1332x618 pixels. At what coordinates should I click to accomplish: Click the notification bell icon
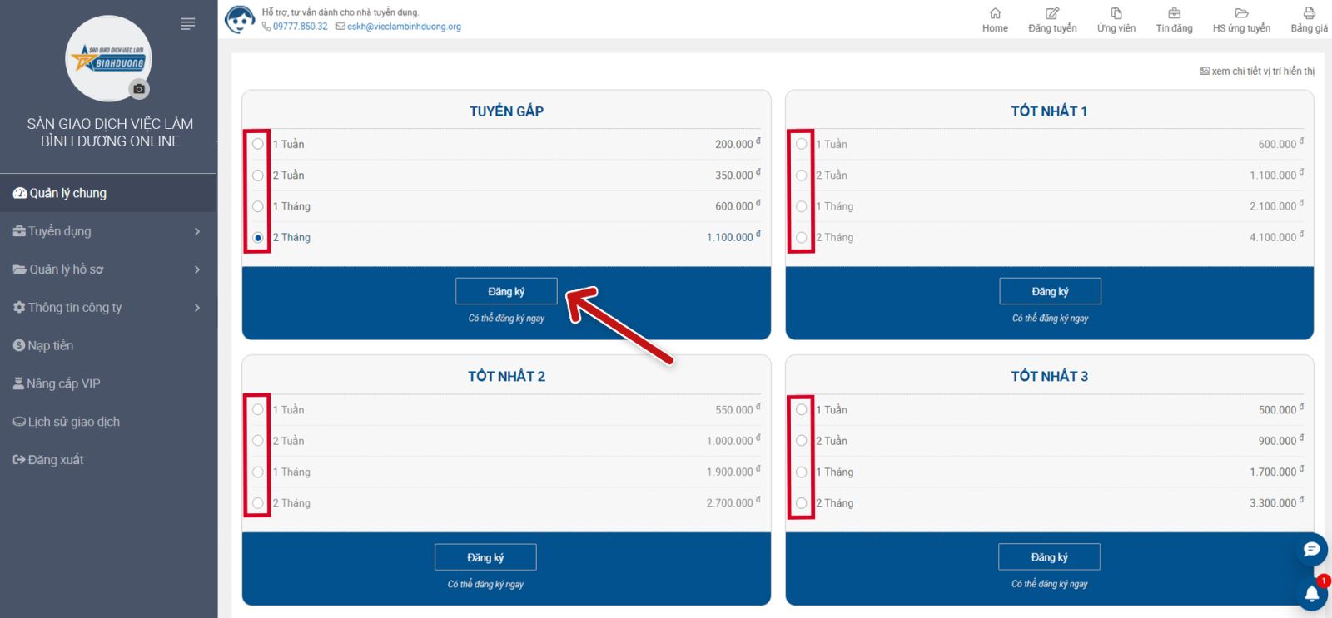coord(1311,594)
